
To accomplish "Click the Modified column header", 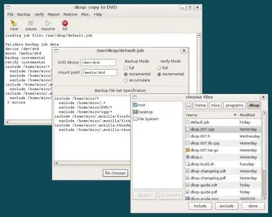I will (x=250, y=115).
